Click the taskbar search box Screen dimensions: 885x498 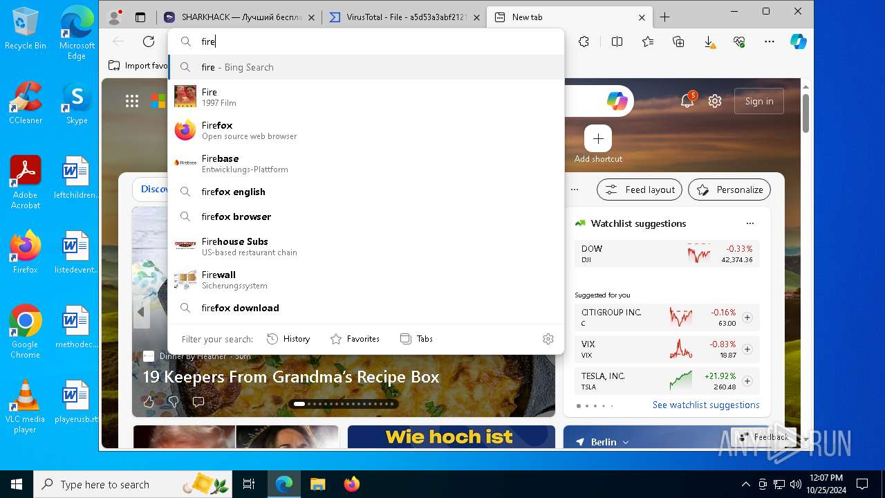[x=133, y=484]
